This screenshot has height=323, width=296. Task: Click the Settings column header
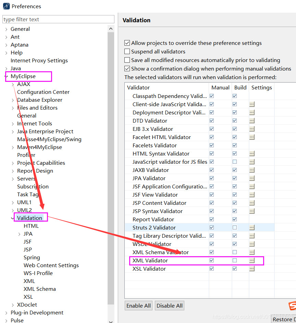[x=262, y=88]
